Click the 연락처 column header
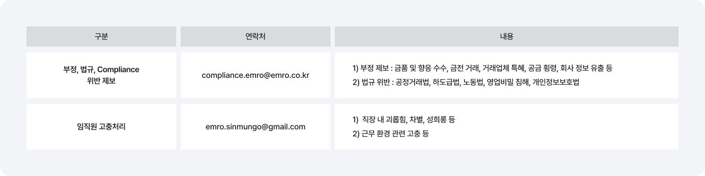The height and width of the screenshot is (176, 705). [255, 37]
